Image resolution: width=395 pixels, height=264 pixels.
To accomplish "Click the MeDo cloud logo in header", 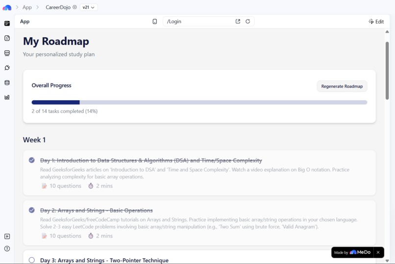I will 7,7.
